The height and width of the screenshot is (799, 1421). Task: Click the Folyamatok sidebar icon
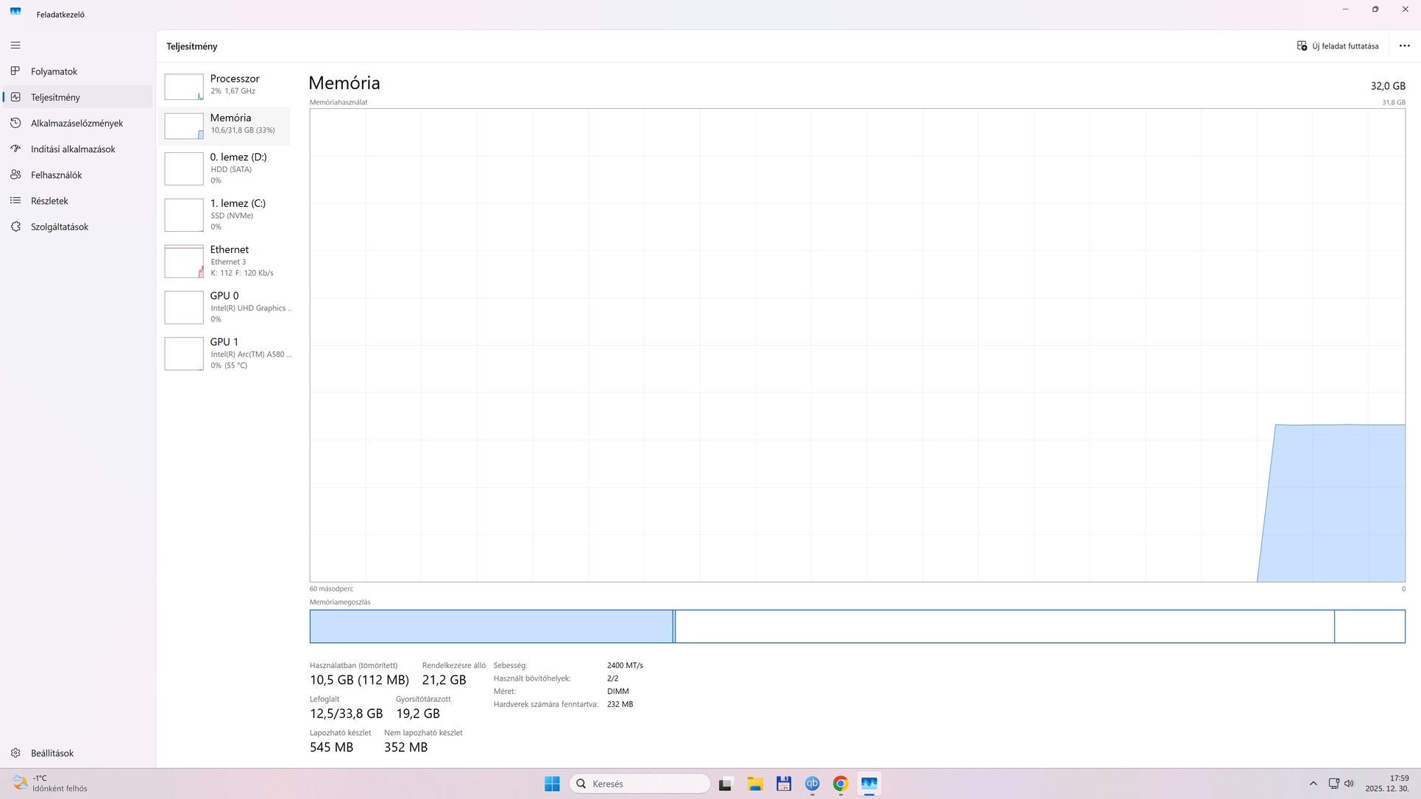pyautogui.click(x=15, y=71)
